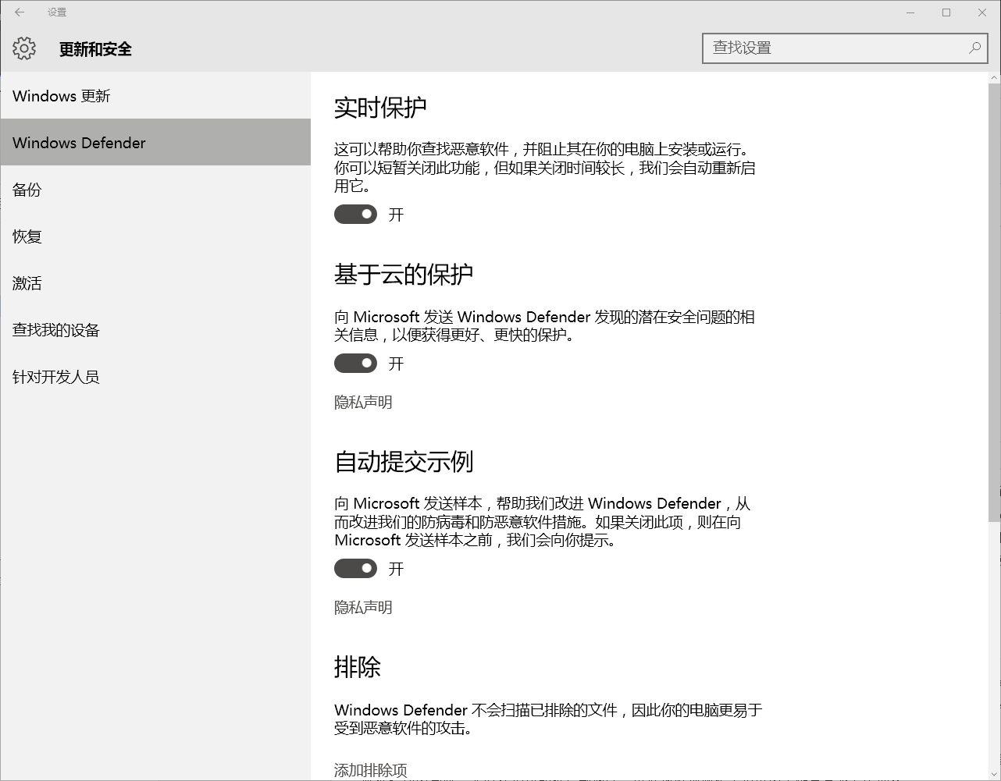The width and height of the screenshot is (1001, 781).
Task: Click the settings gear icon
Action: (x=24, y=48)
